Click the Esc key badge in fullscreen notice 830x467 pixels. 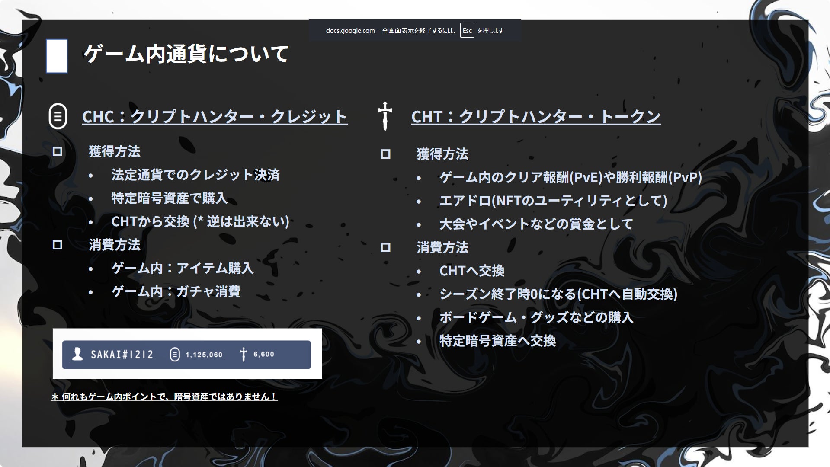[467, 31]
